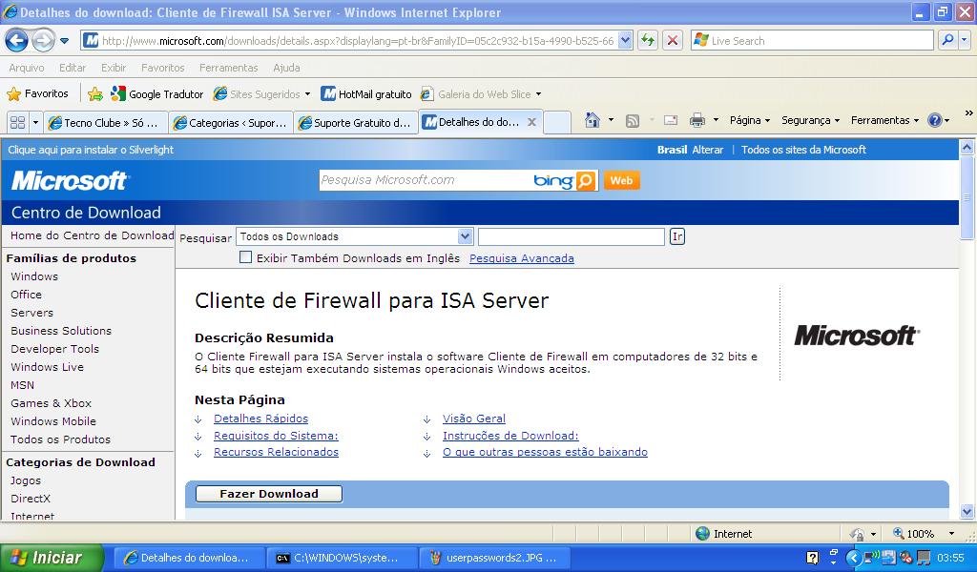Click the Iniciar start button
This screenshot has width=977, height=572.
46,558
